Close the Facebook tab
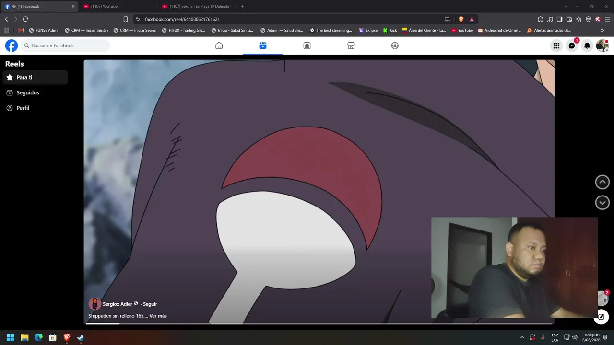614x345 pixels. pos(73,6)
